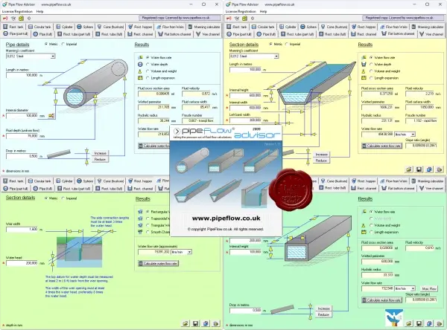Click the Max. Flow button

[x=429, y=288]
